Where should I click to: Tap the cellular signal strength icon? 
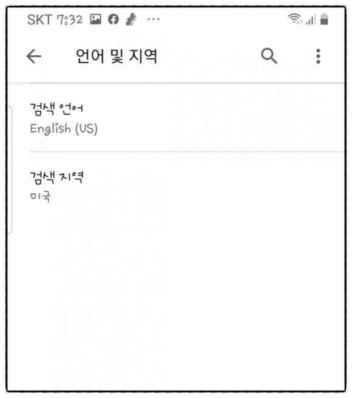click(x=311, y=19)
